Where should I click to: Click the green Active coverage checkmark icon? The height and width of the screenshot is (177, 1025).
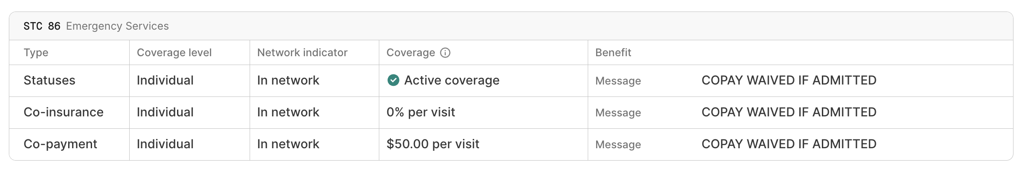click(393, 80)
